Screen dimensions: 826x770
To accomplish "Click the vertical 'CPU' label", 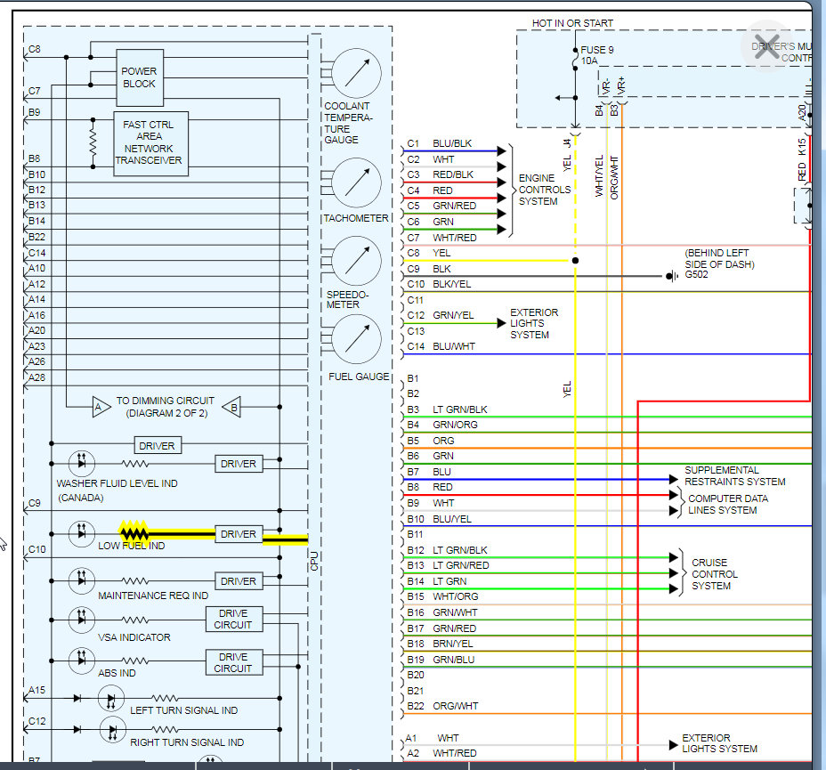I will pos(314,561).
